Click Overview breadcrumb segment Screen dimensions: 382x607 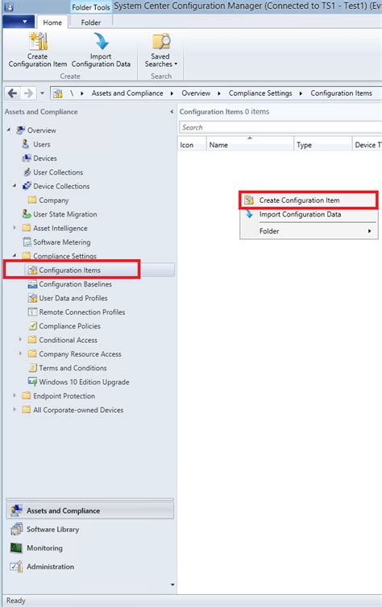coord(196,93)
